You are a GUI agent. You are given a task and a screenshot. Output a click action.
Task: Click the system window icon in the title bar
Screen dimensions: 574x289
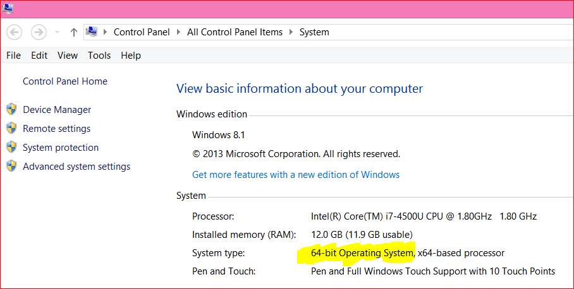tap(8, 8)
